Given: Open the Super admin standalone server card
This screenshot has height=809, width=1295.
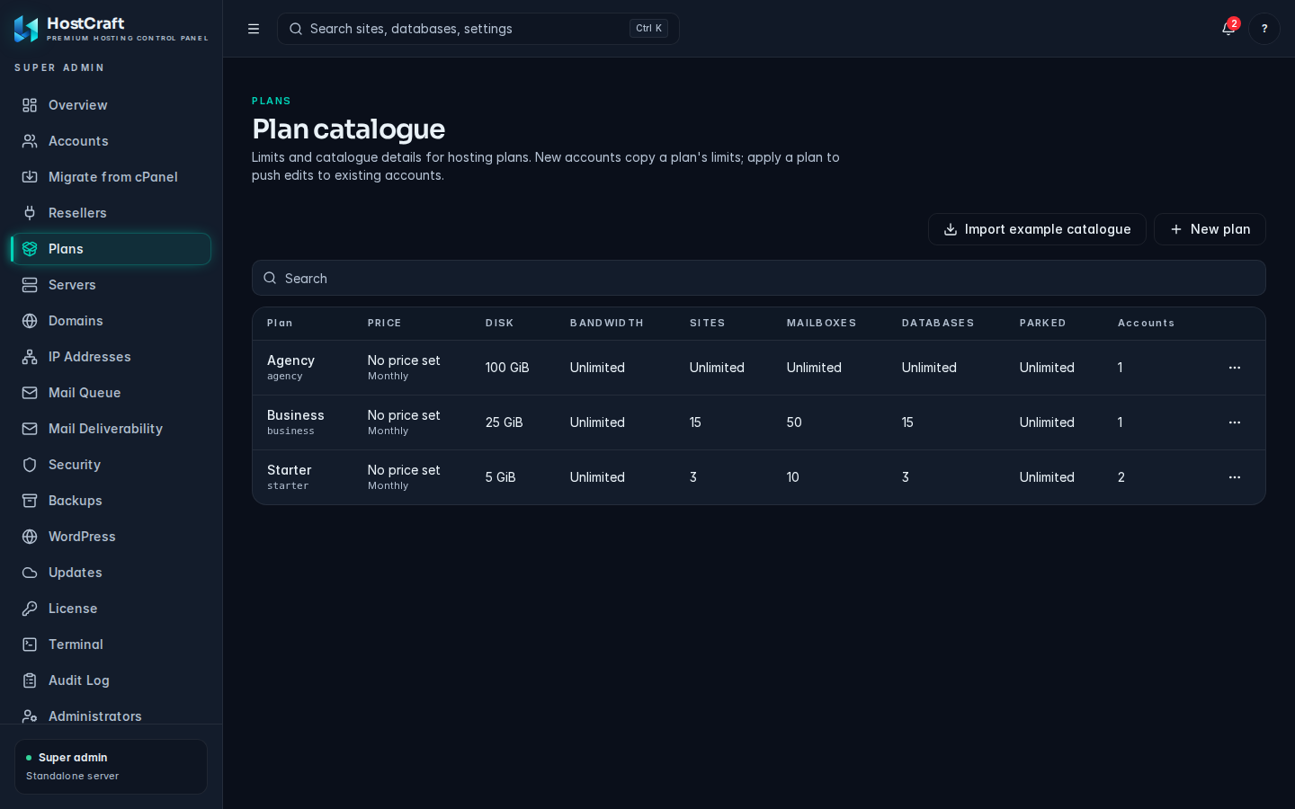Looking at the screenshot, I should (111, 767).
